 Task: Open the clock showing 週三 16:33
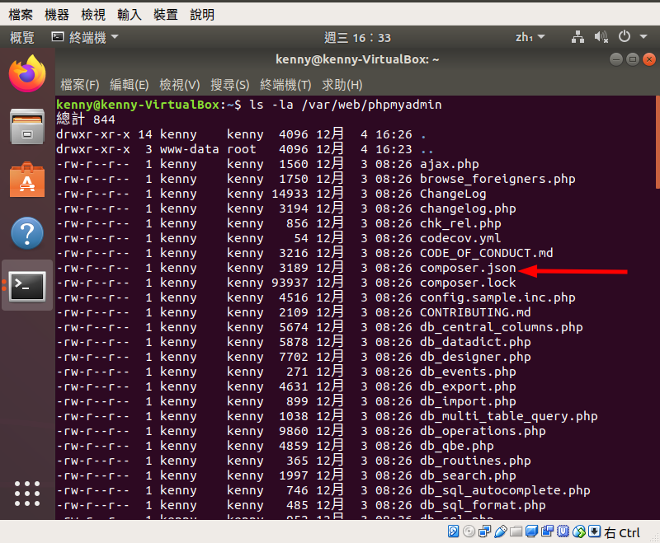tap(357, 37)
